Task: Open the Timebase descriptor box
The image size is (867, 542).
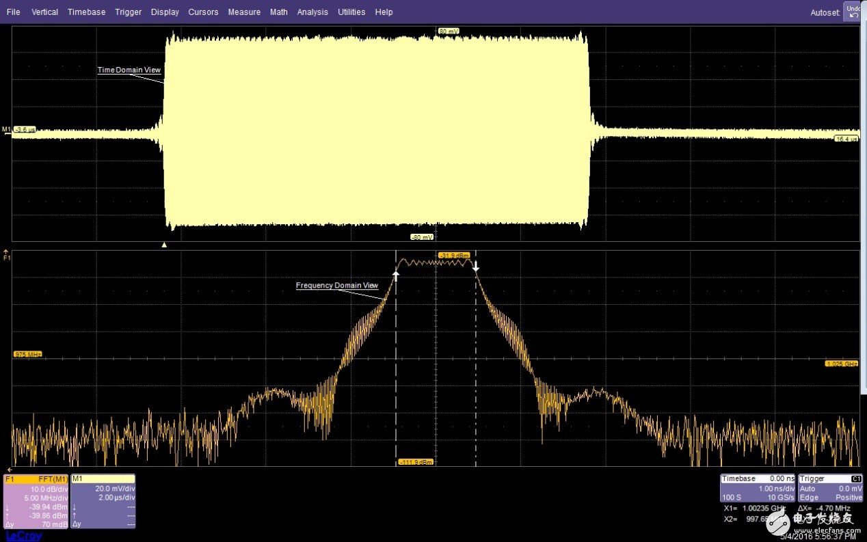Action: tap(758, 489)
